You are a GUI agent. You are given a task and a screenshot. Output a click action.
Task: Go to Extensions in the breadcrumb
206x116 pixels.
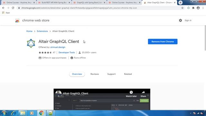(x=42, y=31)
